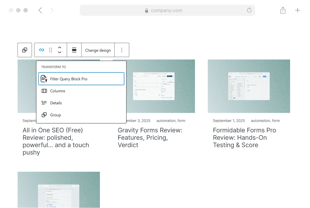
Task: Click Gravity Forms post's form category
Action: (x=181, y=121)
